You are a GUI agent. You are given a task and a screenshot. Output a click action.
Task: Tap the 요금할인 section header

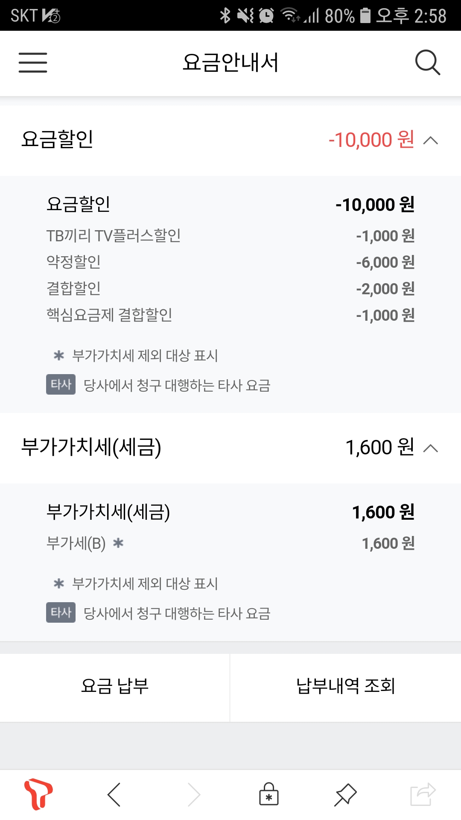58,140
